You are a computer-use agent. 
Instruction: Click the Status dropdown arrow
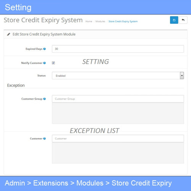coord(182,76)
